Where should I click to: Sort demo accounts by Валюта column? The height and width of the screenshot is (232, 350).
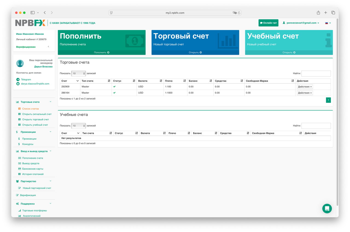coord(153,133)
